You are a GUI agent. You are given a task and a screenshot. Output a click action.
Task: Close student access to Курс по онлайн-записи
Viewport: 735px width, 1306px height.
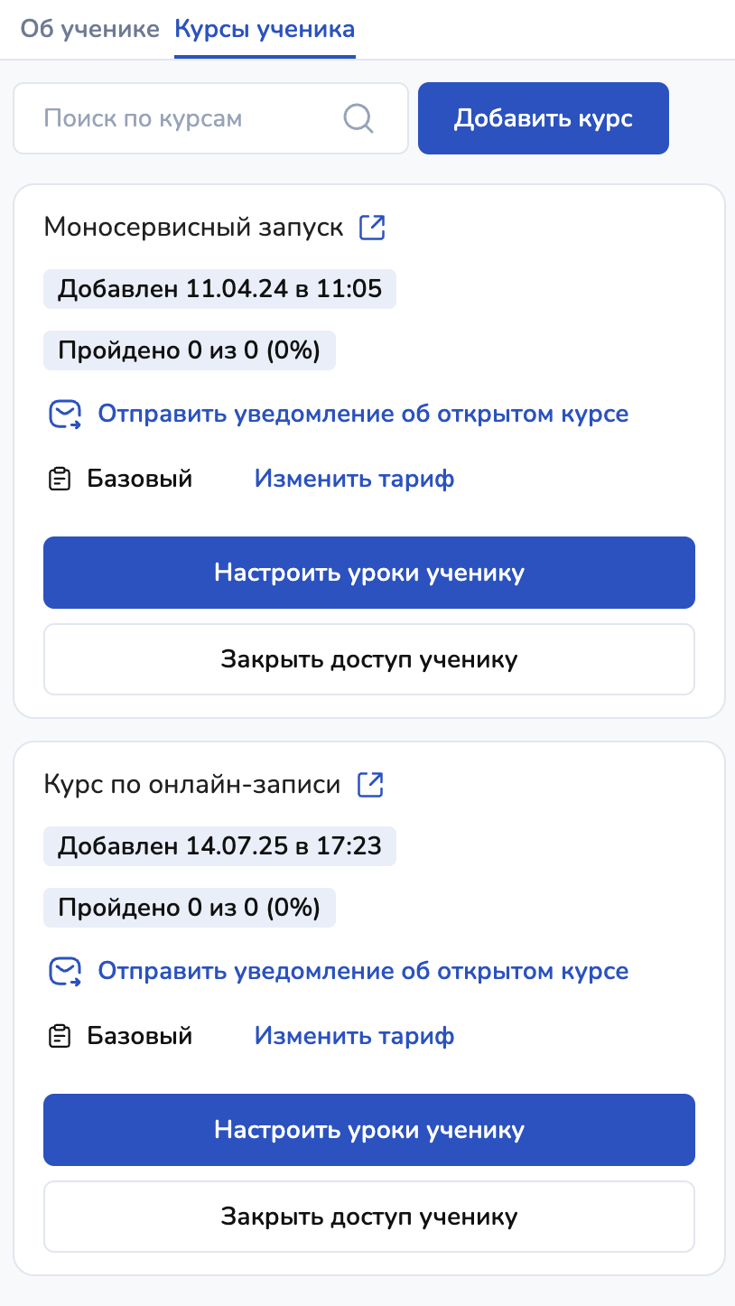[368, 1217]
